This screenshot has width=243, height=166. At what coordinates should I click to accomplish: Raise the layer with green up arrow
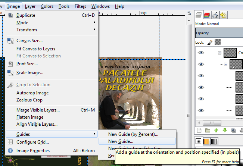[x=216, y=131]
